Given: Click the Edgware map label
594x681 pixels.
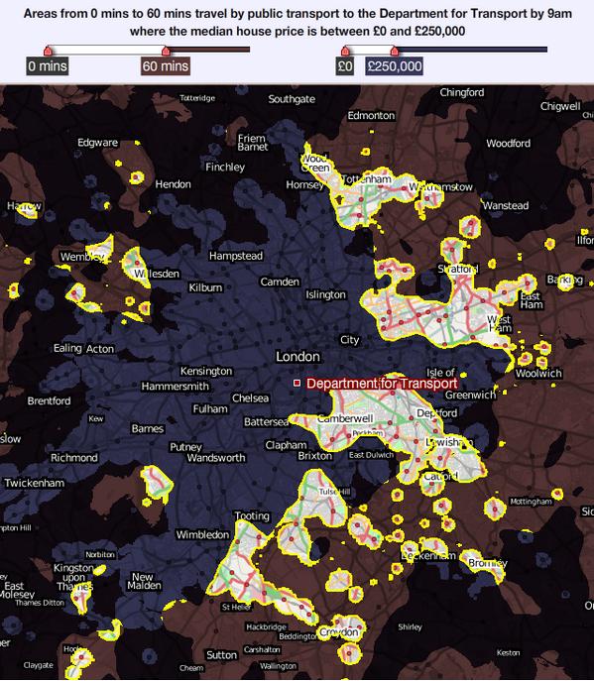Looking at the screenshot, I should pyautogui.click(x=98, y=143).
